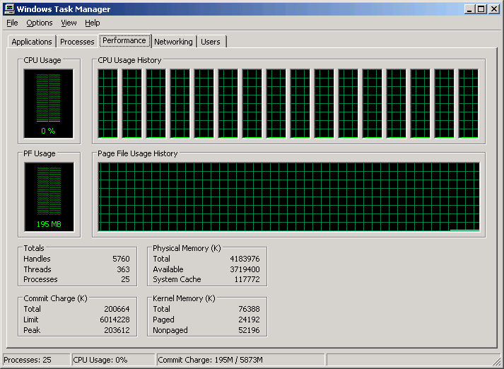Click the Processes count in status bar

click(x=35, y=360)
